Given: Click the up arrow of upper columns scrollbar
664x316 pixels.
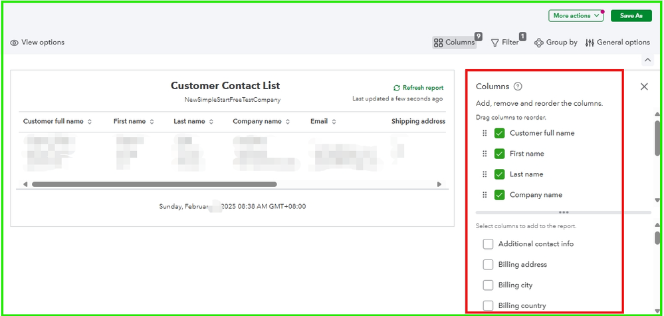Looking at the screenshot, I should pyautogui.click(x=657, y=114).
